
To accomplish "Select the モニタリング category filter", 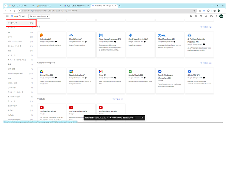I will (x=20, y=106).
